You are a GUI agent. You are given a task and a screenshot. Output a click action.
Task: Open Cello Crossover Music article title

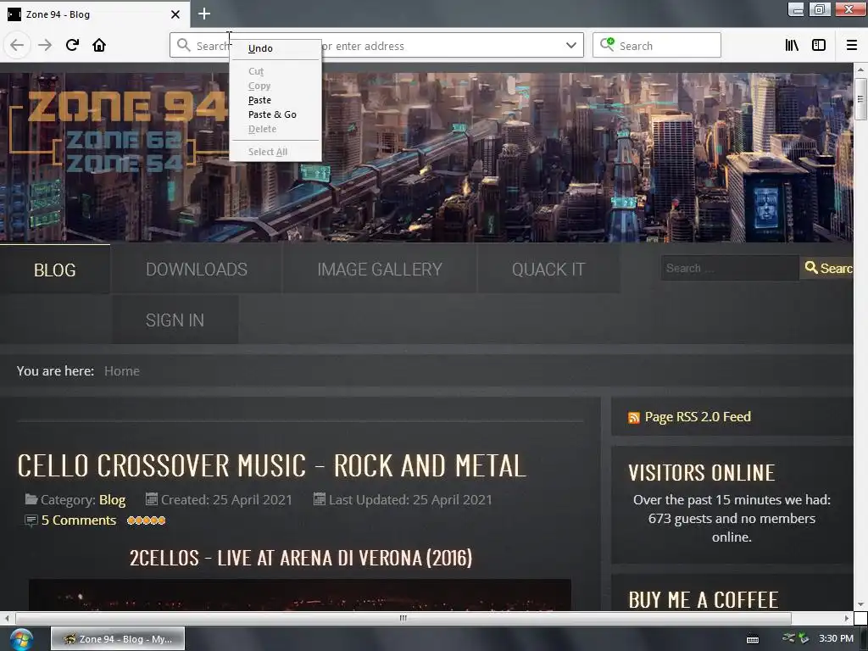272,465
